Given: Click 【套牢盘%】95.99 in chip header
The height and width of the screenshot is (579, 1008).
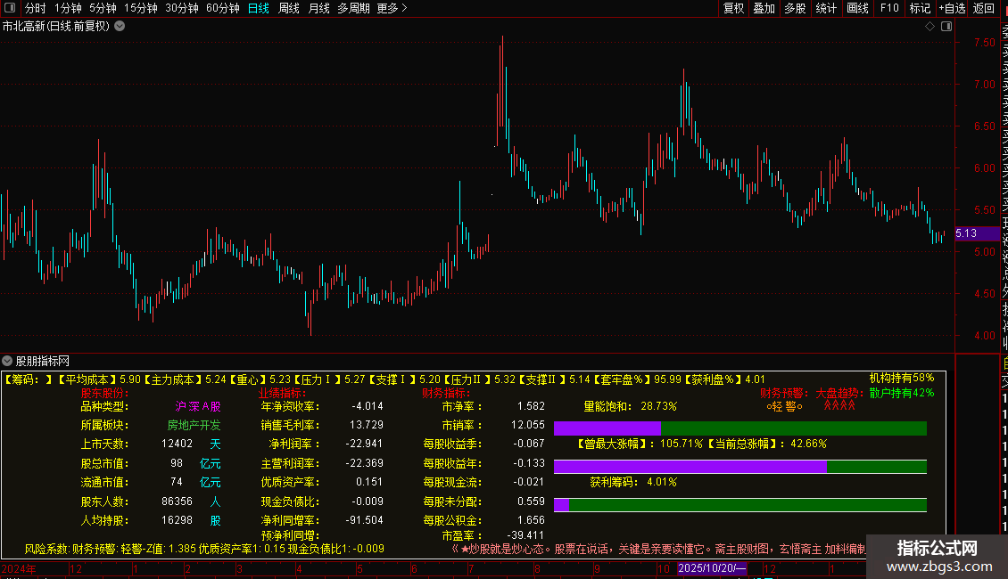Looking at the screenshot, I should (x=637, y=379).
